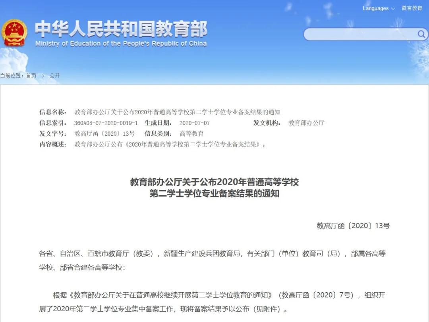429x322 pixels.
Task: Click the English Ministry of Education subtitle
Action: 121,44
